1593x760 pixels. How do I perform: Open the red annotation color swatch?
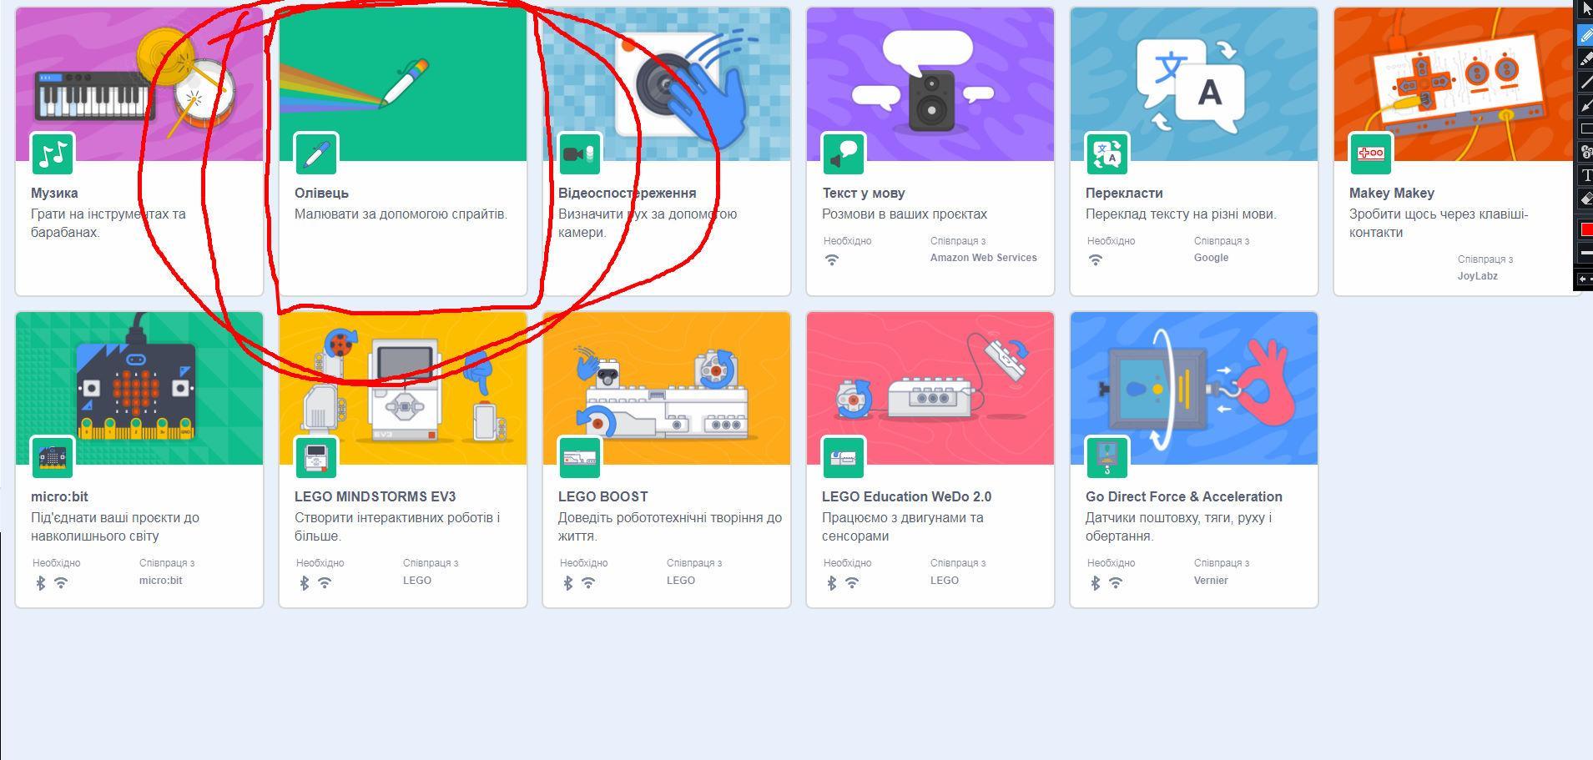(x=1585, y=229)
